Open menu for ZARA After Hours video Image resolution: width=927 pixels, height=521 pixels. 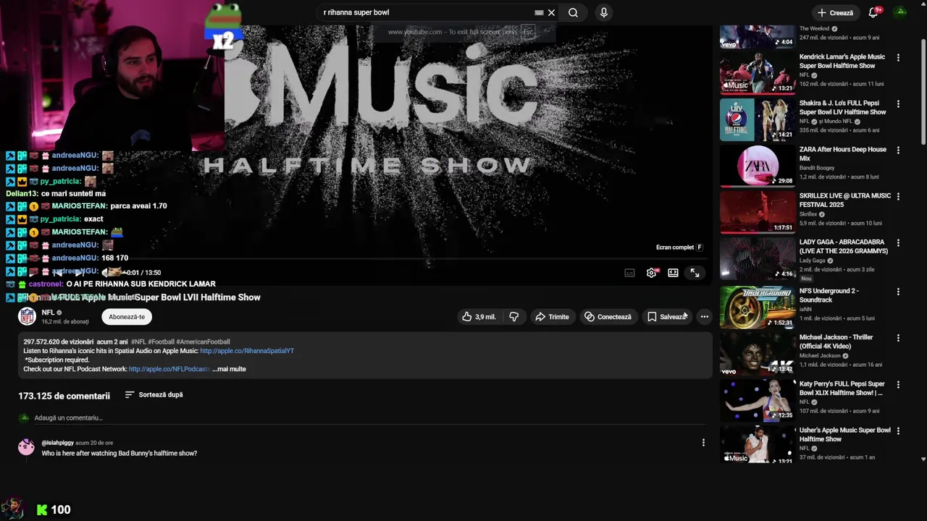click(898, 151)
